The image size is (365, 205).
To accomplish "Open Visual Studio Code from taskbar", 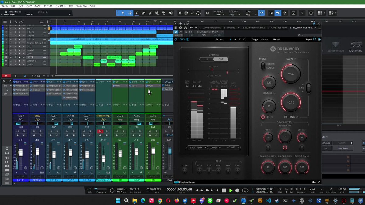I will click(268, 200).
